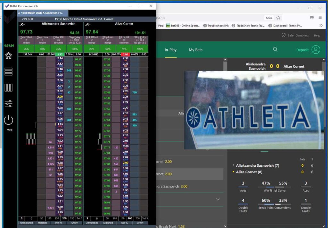Toggle Tick Offset on the Sasnovich ladder
This screenshot has width=328, height=228.
(26, 40)
